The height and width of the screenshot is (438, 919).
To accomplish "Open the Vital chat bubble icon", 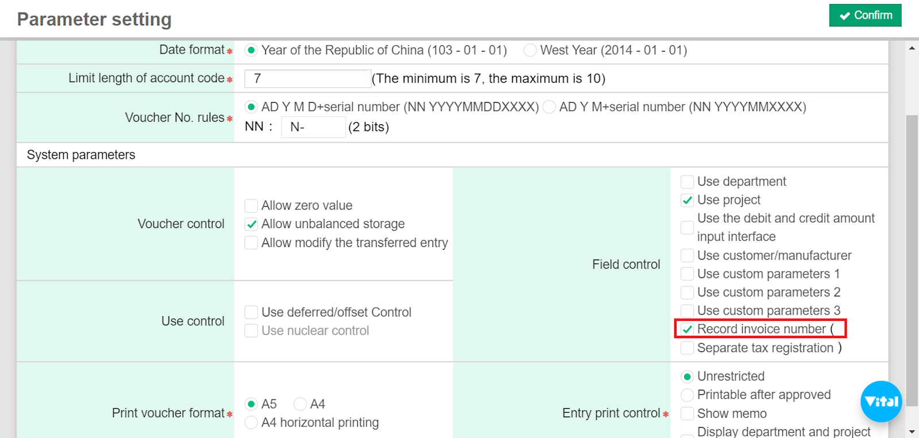I will point(881,401).
